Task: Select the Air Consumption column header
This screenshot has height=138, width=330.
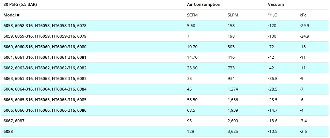Action: point(204,4)
